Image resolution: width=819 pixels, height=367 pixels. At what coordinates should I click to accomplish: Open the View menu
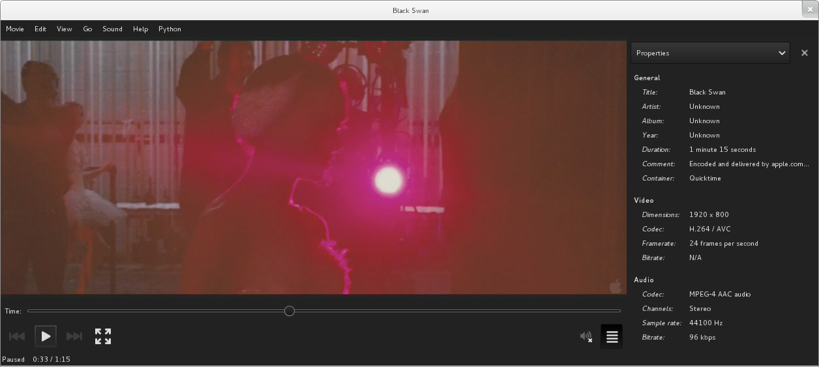[65, 29]
